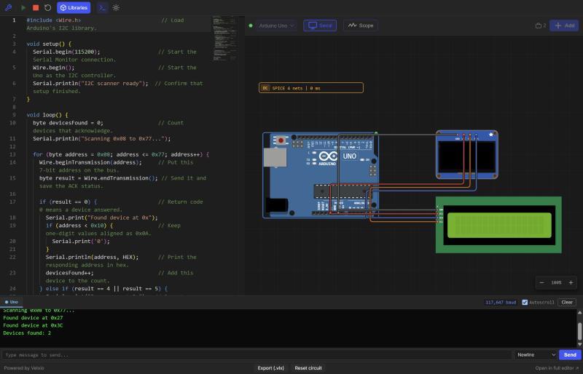The width and height of the screenshot is (583, 374).
Task: Click the 'Wire.begin();' code line
Action: 53,68
